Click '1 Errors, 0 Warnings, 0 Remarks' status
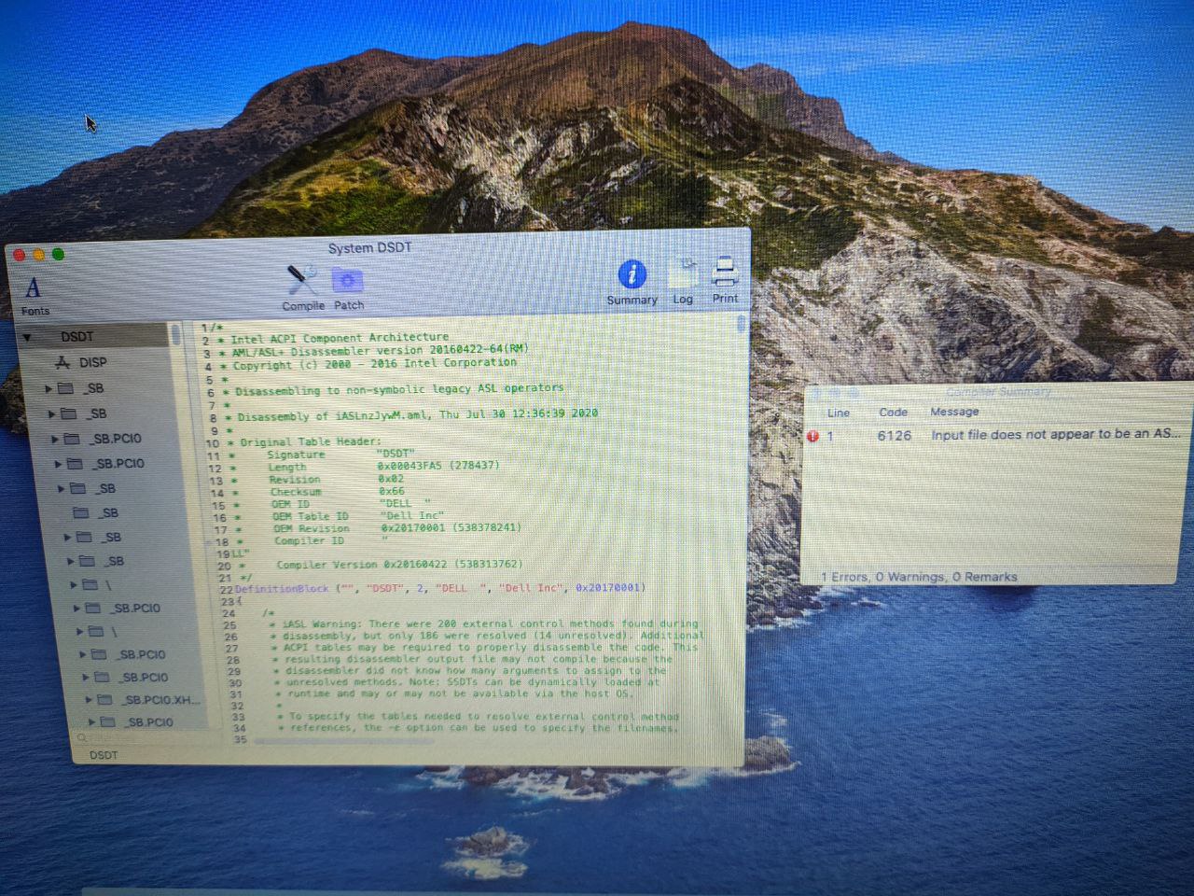This screenshot has height=896, width=1194. (x=919, y=577)
